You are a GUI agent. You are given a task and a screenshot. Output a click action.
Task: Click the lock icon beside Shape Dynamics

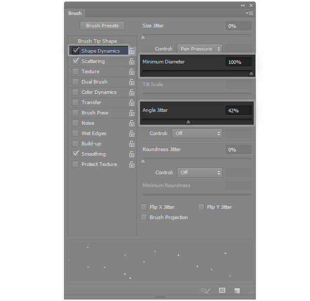132,51
